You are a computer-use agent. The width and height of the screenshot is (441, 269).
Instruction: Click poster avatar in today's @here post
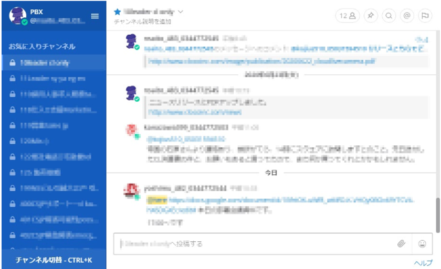(x=131, y=191)
